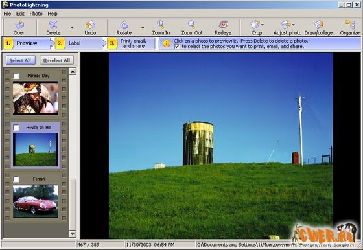Expand the Crop dropdown arrow
This screenshot has width=363, height=250.
(263, 25)
